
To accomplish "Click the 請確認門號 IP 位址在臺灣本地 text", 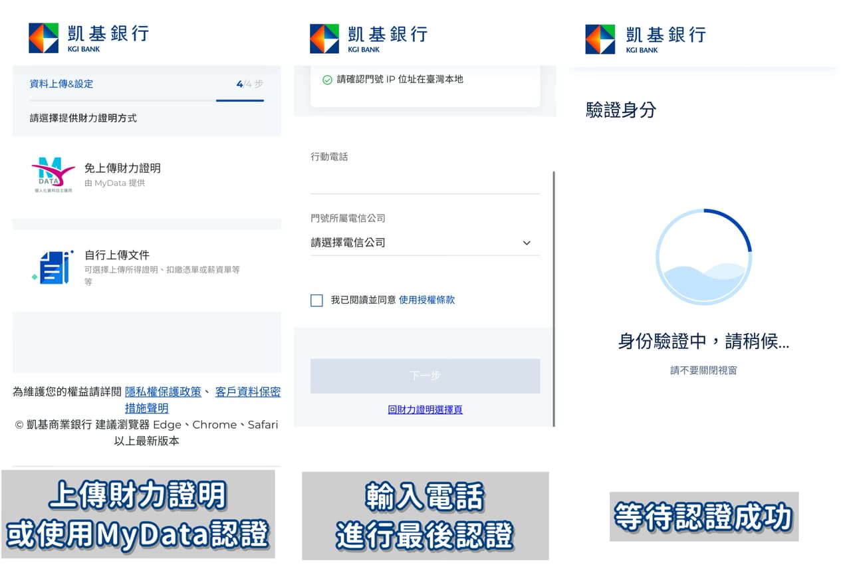I will (400, 79).
